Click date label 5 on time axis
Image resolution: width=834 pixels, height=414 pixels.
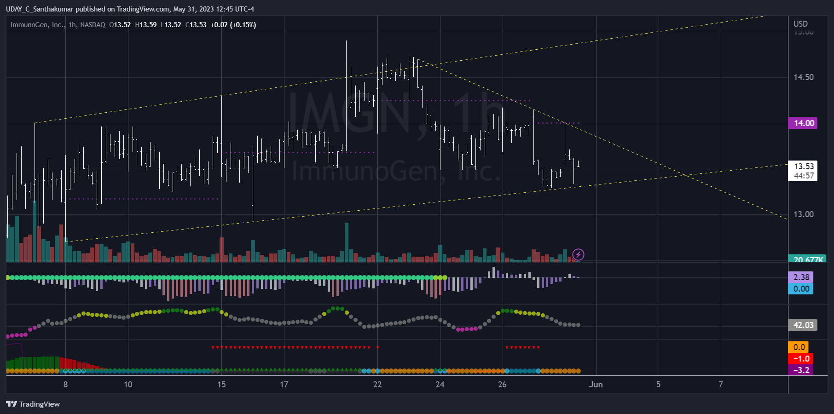pos(658,385)
